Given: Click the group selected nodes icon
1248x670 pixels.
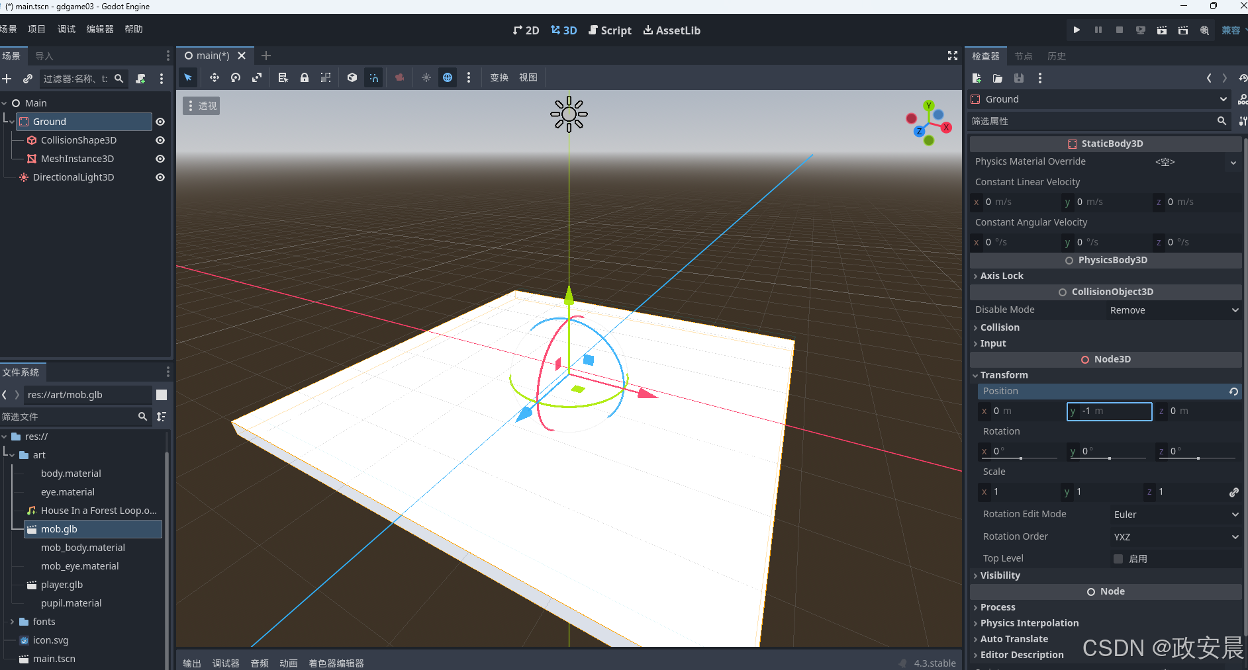Looking at the screenshot, I should (x=326, y=77).
